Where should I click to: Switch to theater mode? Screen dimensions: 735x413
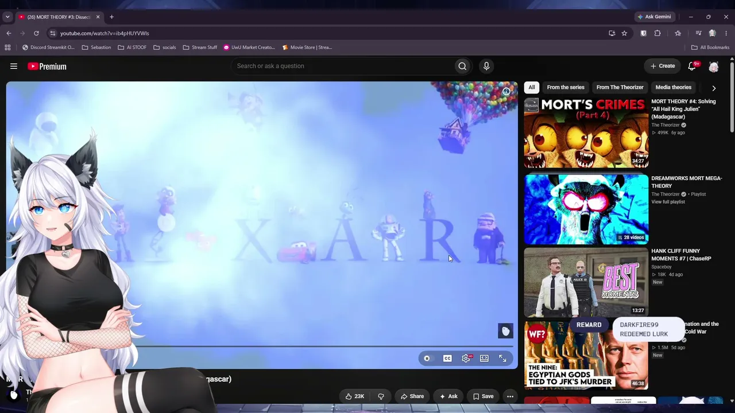(x=485, y=359)
